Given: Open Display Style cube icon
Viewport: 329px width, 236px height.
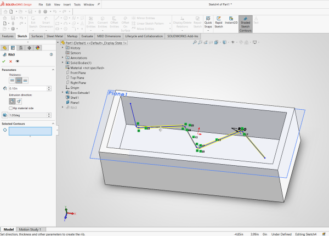Looking at the screenshot, I should tap(224, 42).
